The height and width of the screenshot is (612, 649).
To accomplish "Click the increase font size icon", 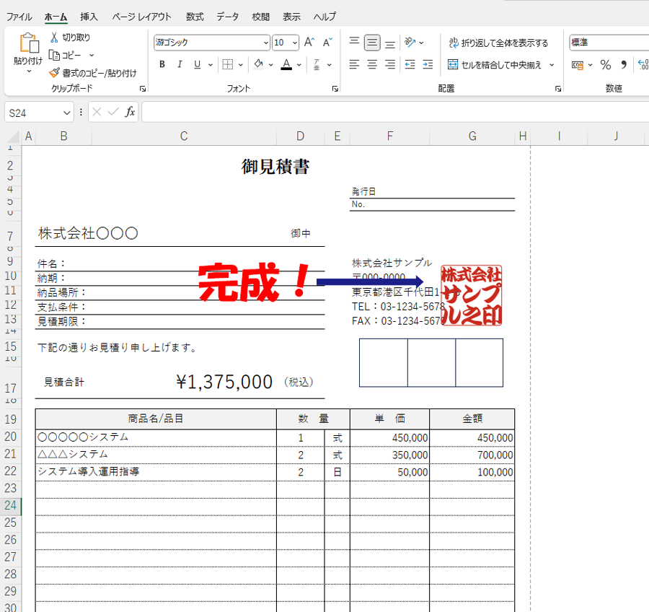I will pos(309,43).
